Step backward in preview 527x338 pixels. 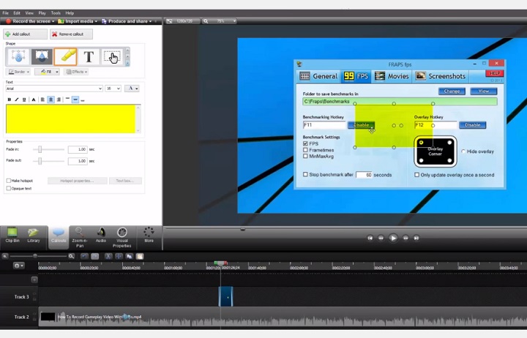pyautogui.click(x=381, y=238)
